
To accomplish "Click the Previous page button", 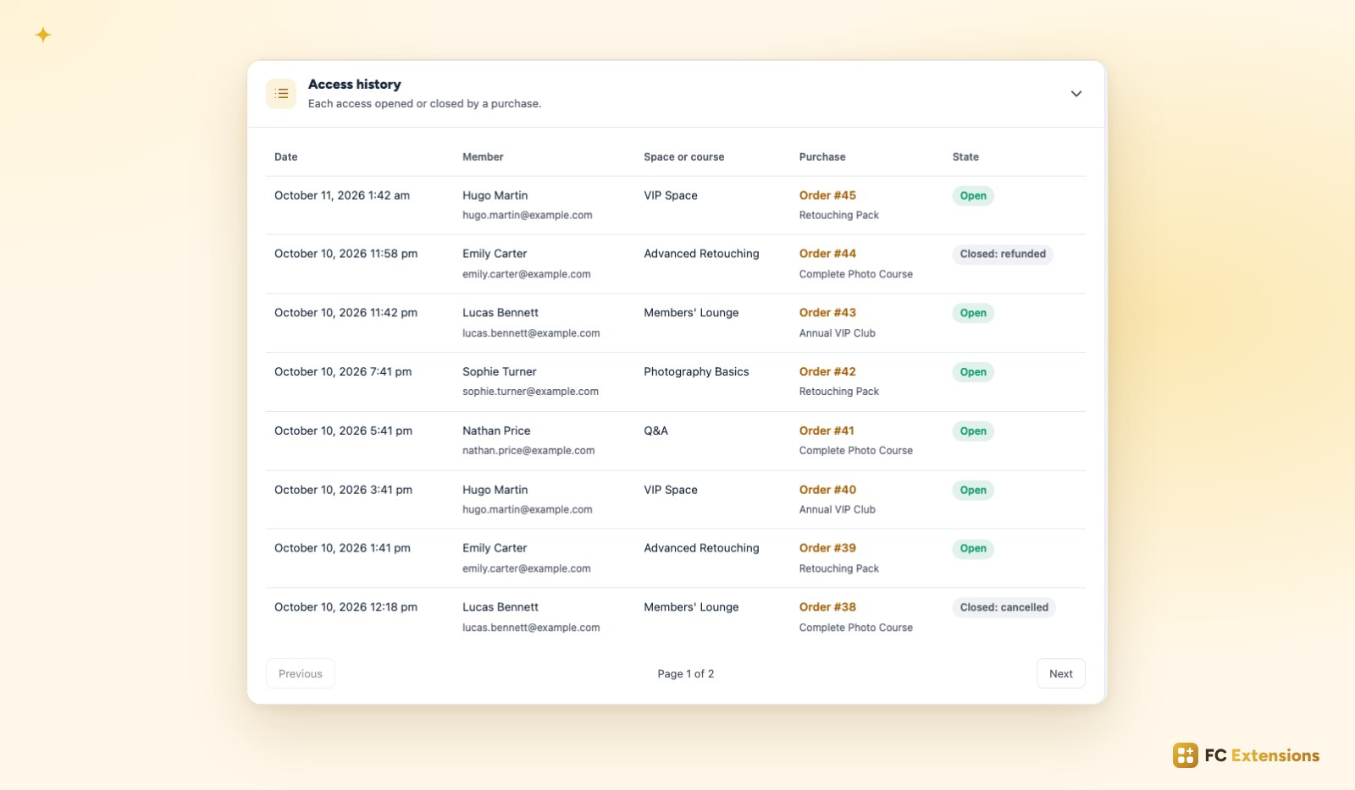I will (x=301, y=673).
